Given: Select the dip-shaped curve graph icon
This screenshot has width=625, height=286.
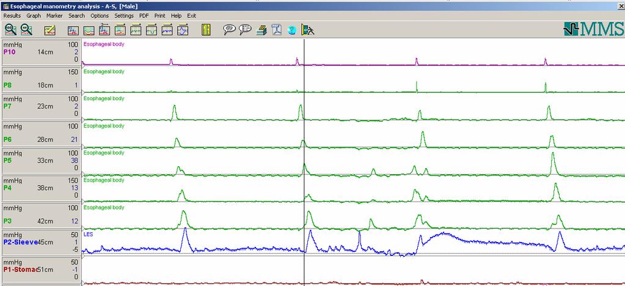Looking at the screenshot, I should 152,30.
